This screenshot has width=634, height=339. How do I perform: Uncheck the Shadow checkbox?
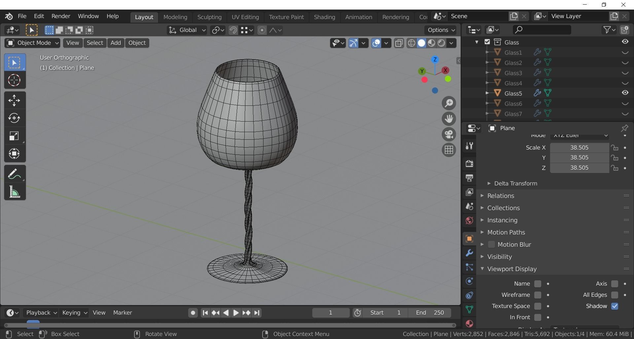point(615,306)
